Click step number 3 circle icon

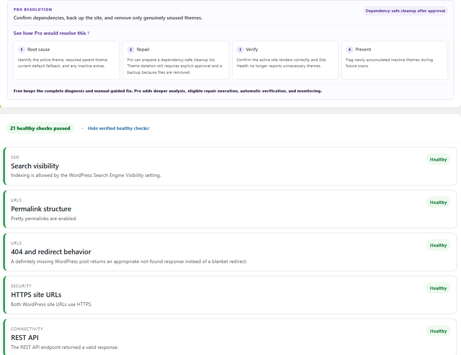[240, 50]
